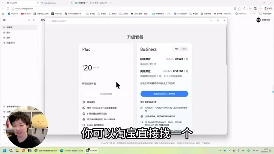
Task: Click the ChatGPT logo icon in sidebar
Action: click(4, 20)
